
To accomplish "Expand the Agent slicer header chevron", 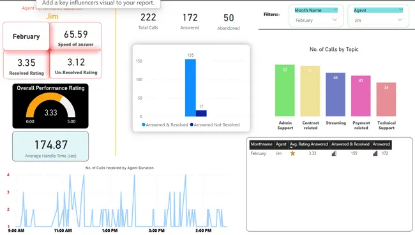I will pyautogui.click(x=401, y=10).
